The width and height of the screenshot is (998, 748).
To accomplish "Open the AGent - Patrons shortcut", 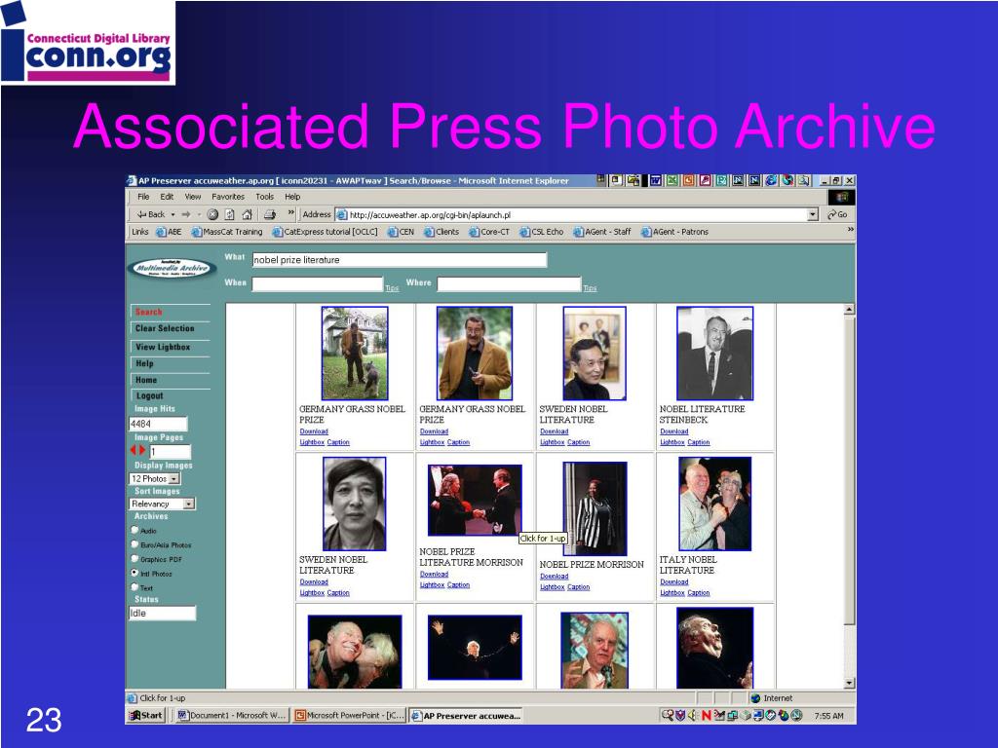I will [674, 232].
